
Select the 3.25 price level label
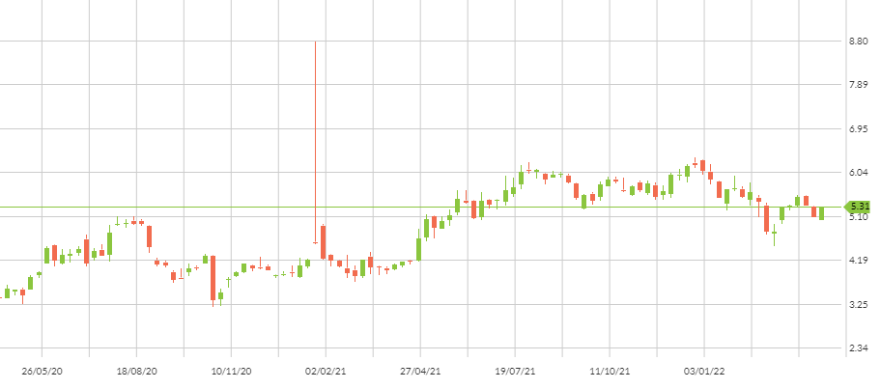point(857,305)
